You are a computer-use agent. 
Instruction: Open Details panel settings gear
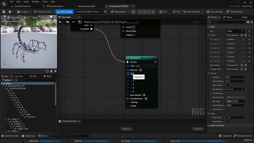point(252,22)
